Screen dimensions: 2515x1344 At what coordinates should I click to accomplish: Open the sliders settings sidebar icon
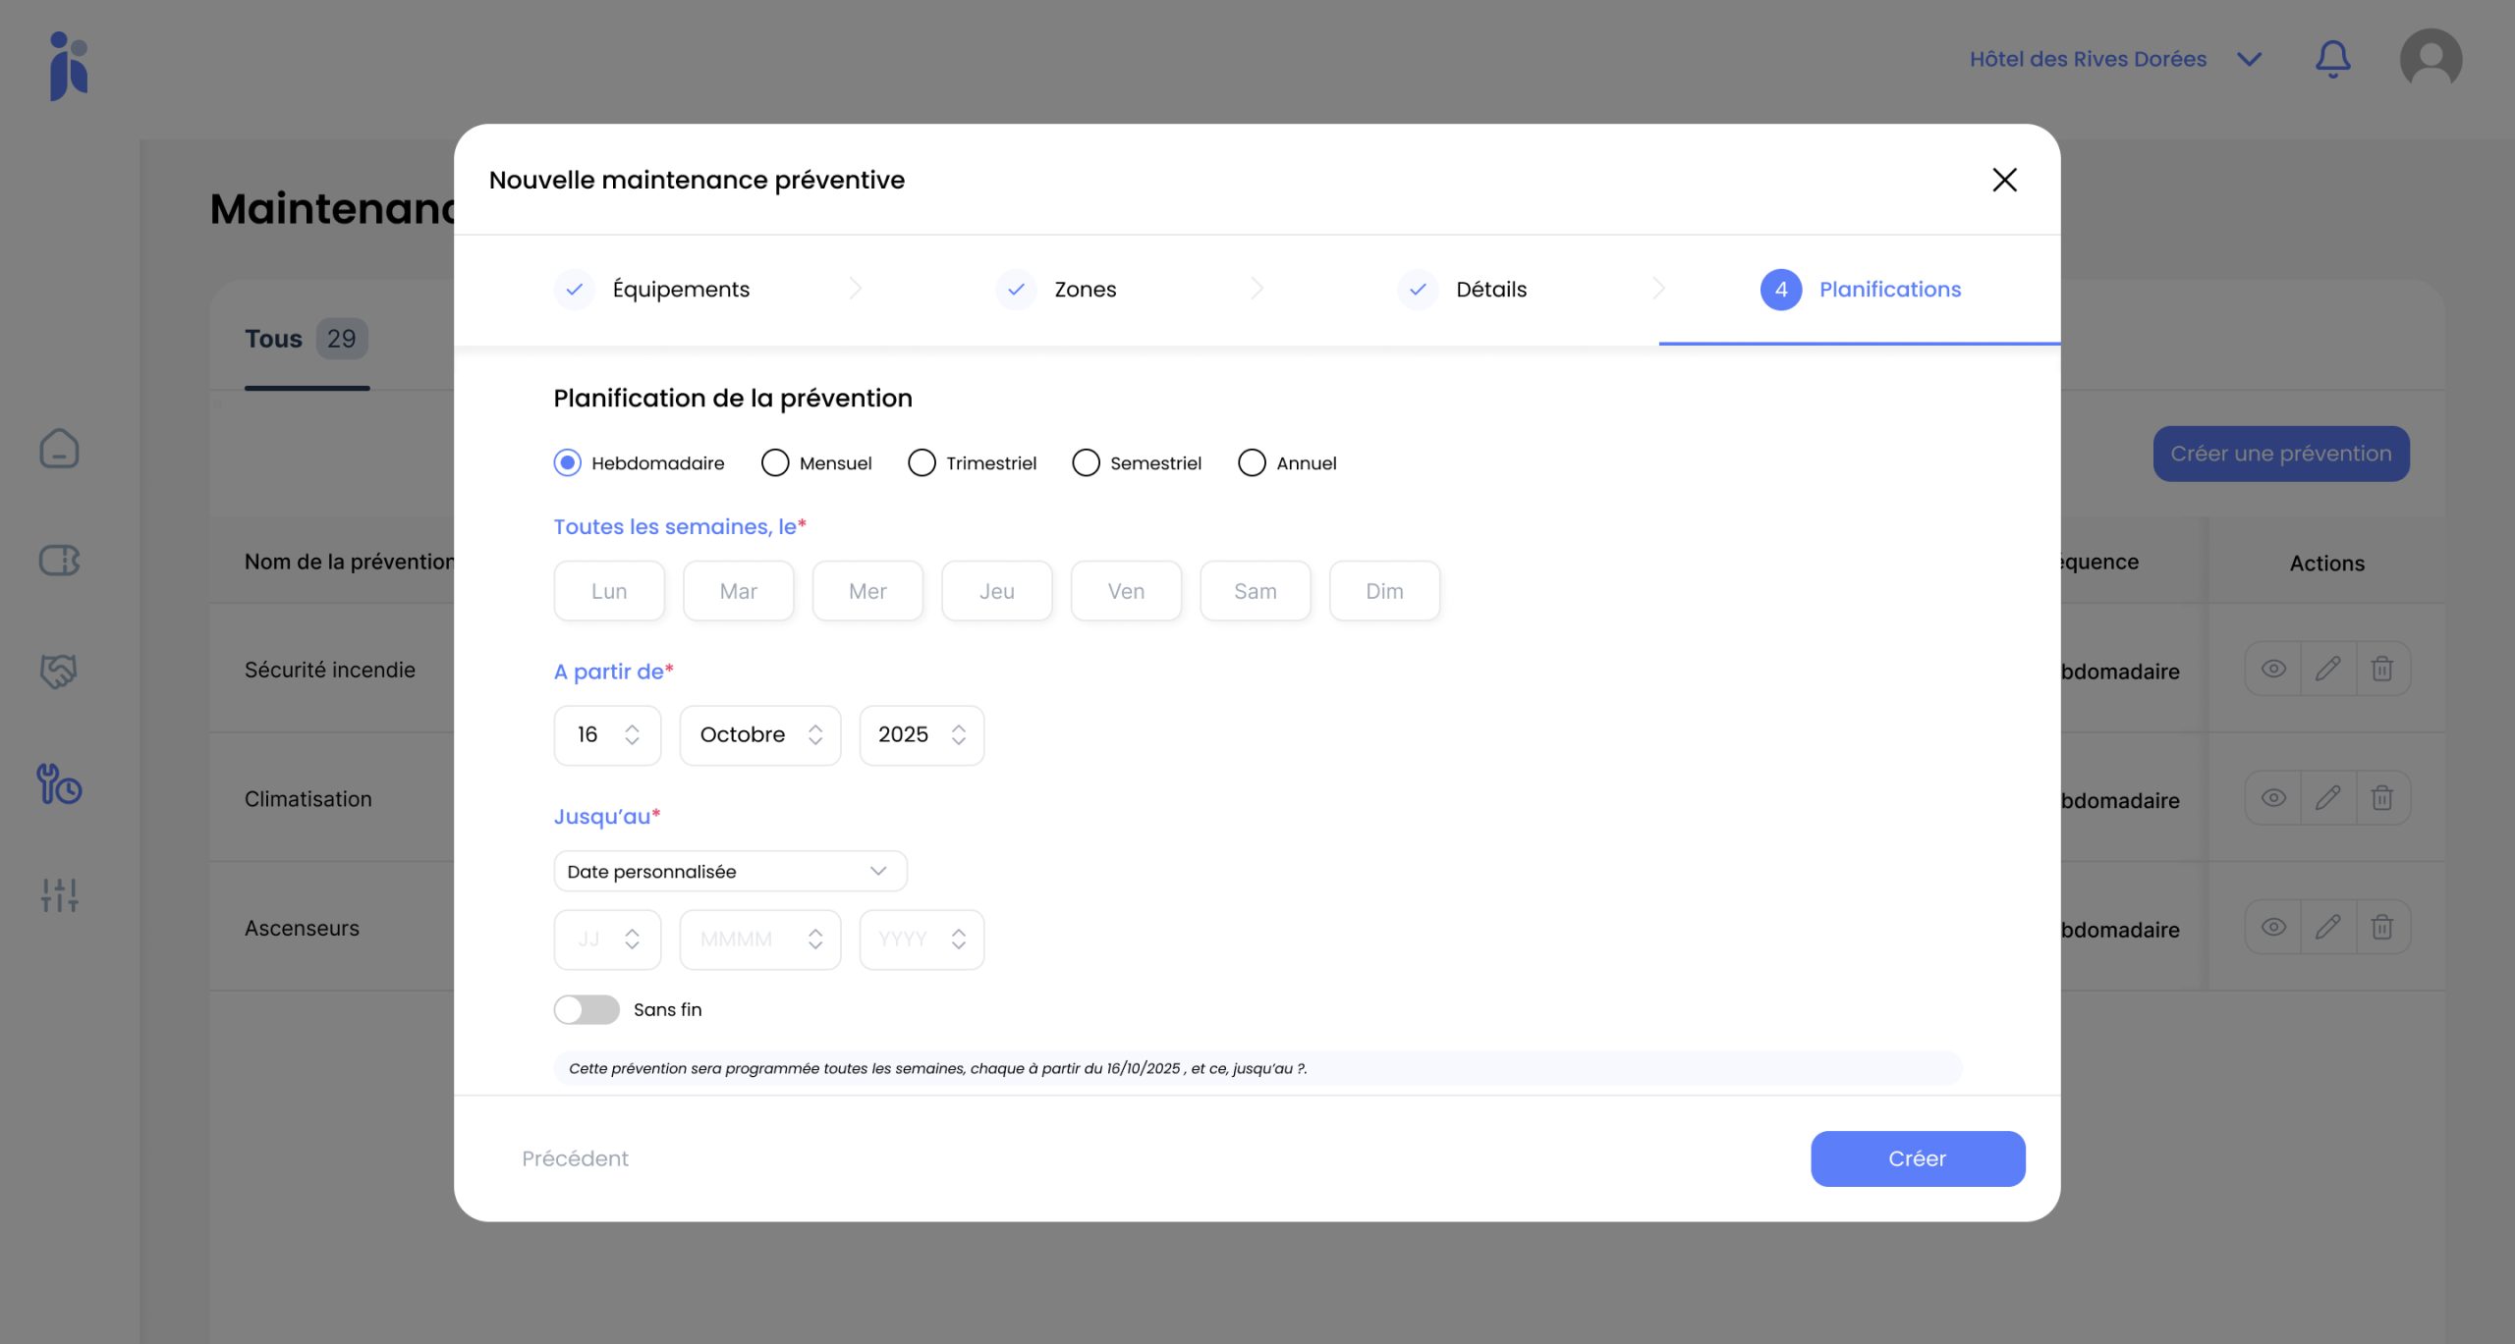pos(59,894)
